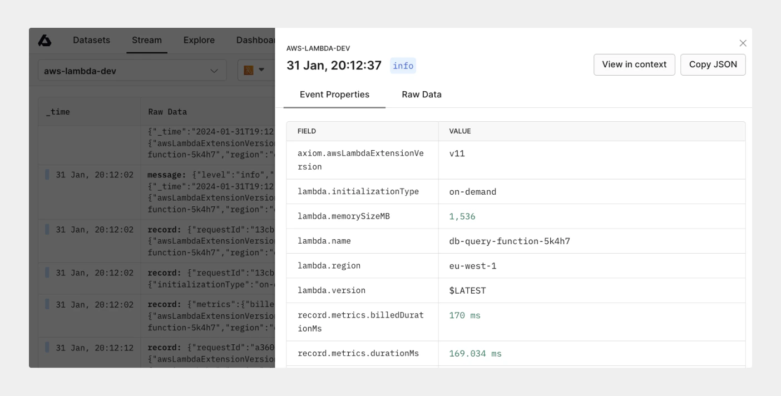The width and height of the screenshot is (781, 396).
Task: Click the Axiom logo
Action: coord(45,39)
